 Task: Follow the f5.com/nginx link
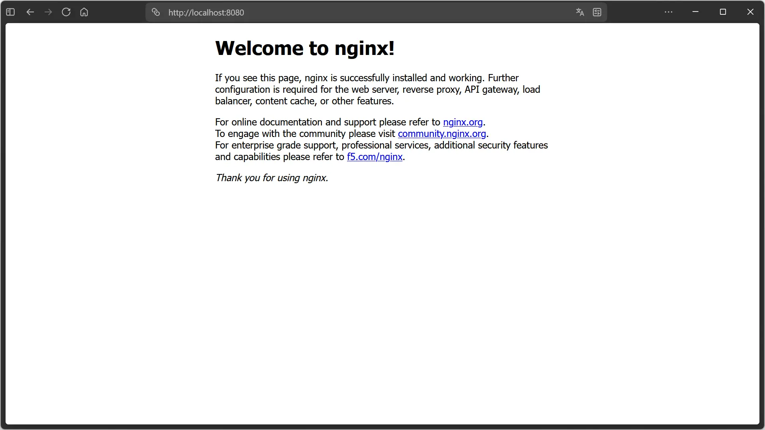[375, 157]
